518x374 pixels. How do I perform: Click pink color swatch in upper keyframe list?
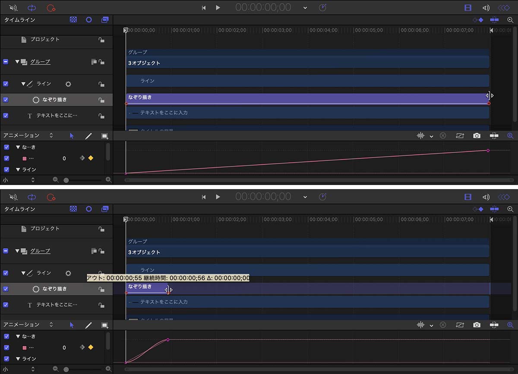[x=25, y=158]
